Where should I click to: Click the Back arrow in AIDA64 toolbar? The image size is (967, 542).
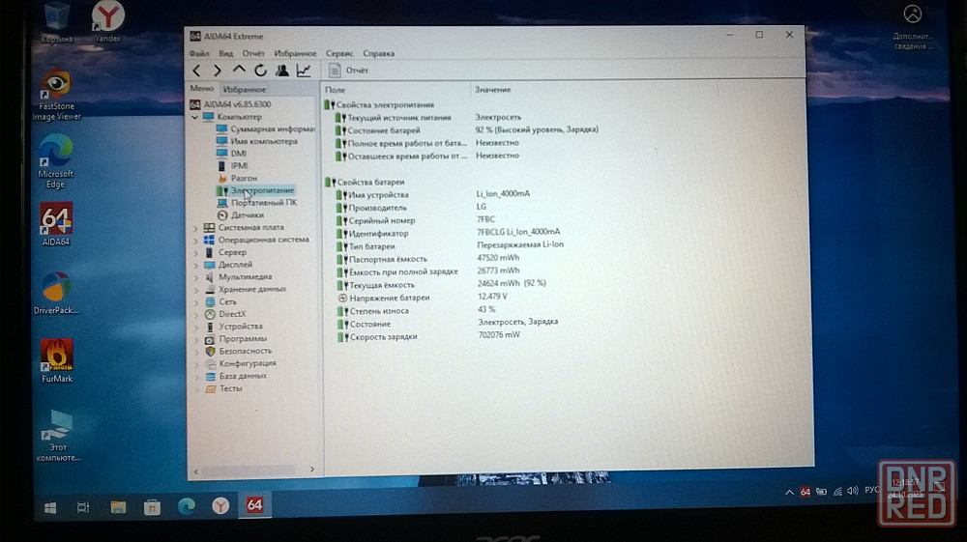click(x=197, y=71)
